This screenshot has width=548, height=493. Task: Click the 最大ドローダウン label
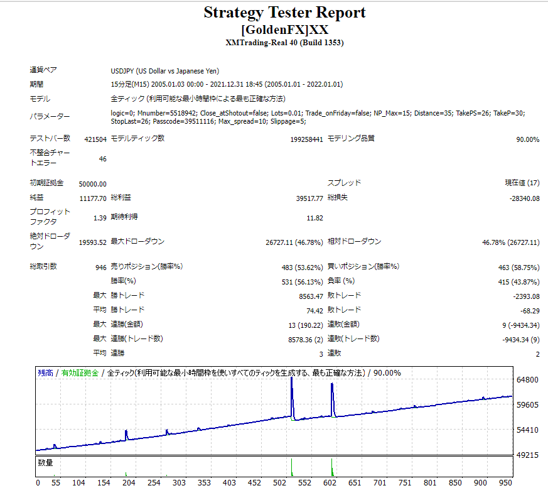(x=137, y=242)
